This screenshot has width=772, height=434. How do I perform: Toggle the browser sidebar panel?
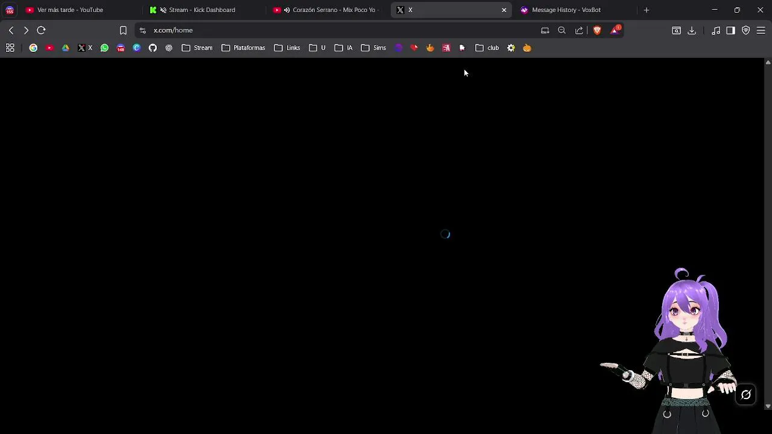pos(730,30)
